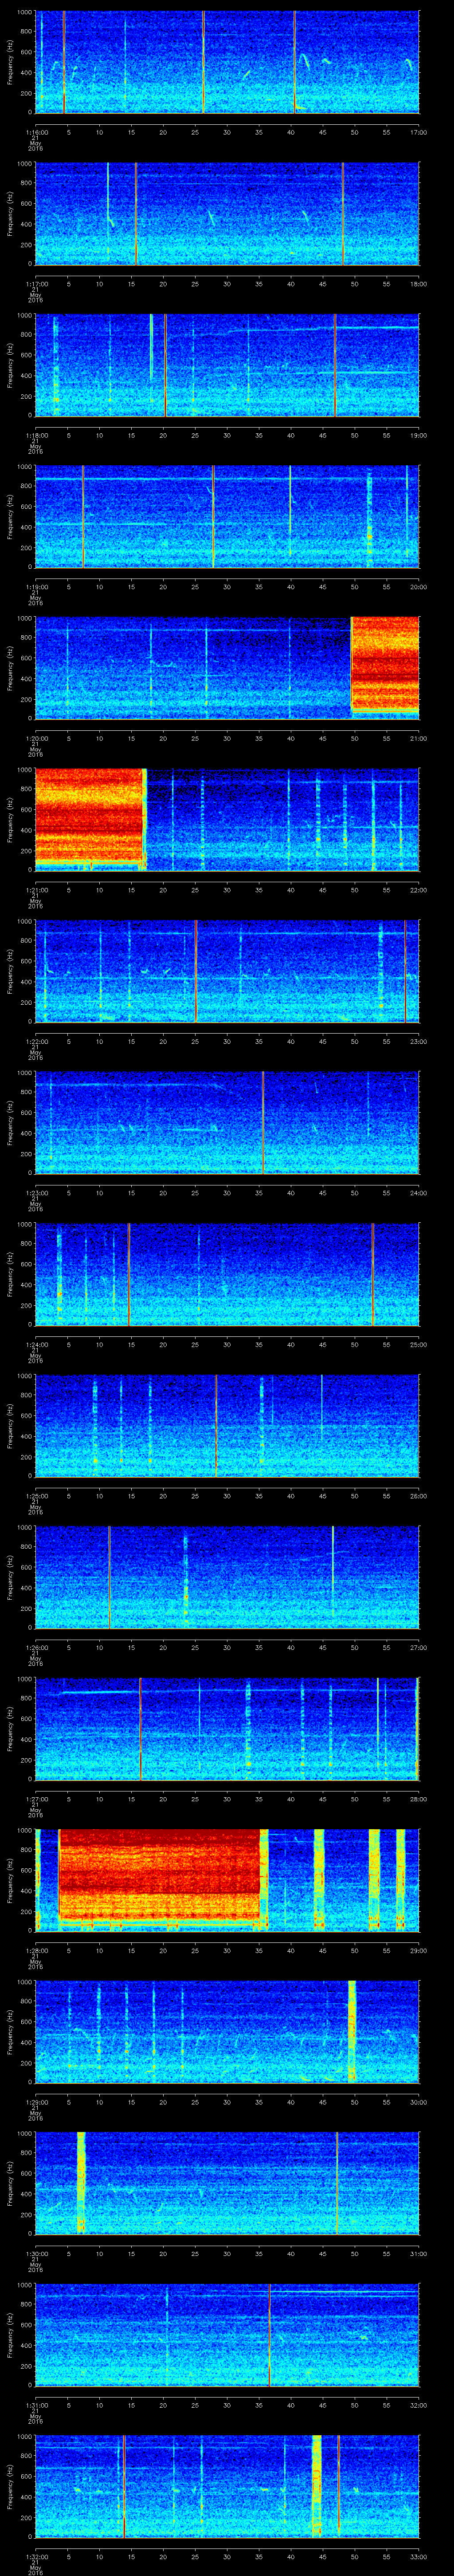
Task: Open the spectrogram panel starting at 1:18:00
Action: pyautogui.click(x=227, y=365)
